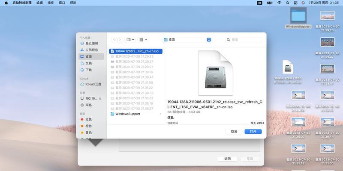Click 返回 in Boot Camp Assistant window
The height and width of the screenshot is (171, 343).
[x=228, y=159]
